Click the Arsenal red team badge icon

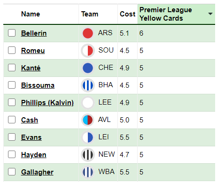tap(88, 33)
